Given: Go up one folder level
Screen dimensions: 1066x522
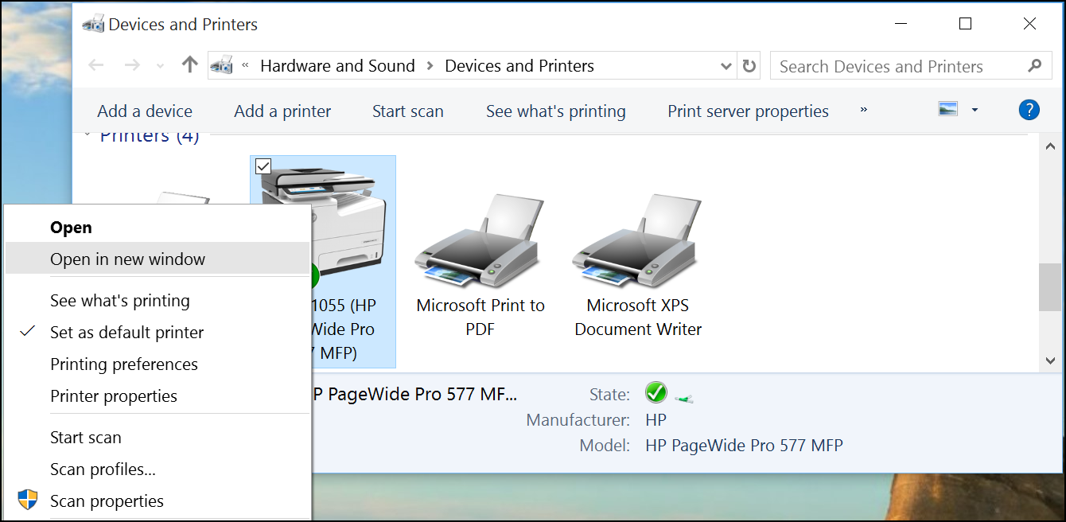Looking at the screenshot, I should tap(189, 65).
